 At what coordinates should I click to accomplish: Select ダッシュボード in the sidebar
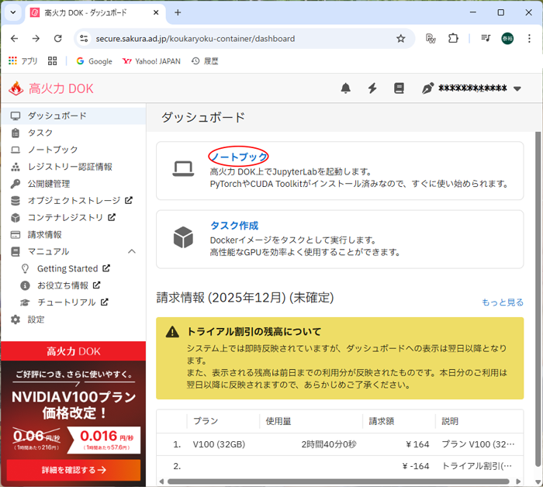[74, 116]
